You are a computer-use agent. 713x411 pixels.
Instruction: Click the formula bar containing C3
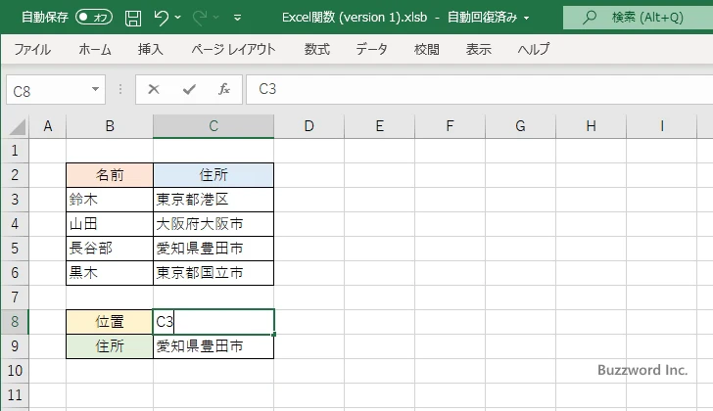pos(479,89)
